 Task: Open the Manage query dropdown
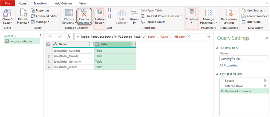pyautogui.click(x=40, y=22)
